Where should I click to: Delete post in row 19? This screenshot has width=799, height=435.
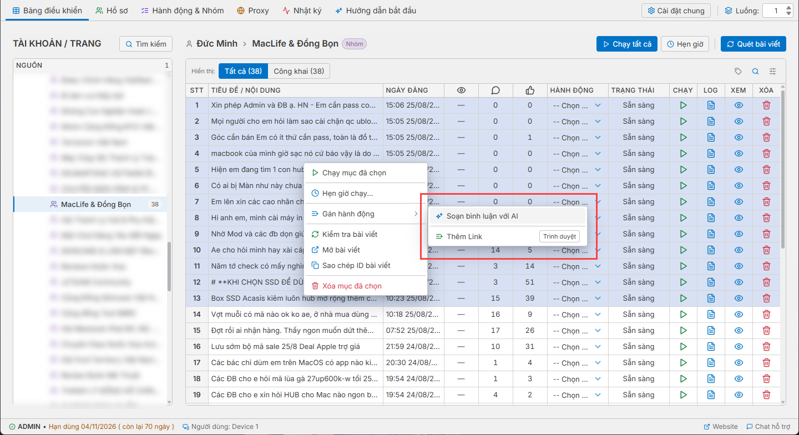tap(766, 395)
